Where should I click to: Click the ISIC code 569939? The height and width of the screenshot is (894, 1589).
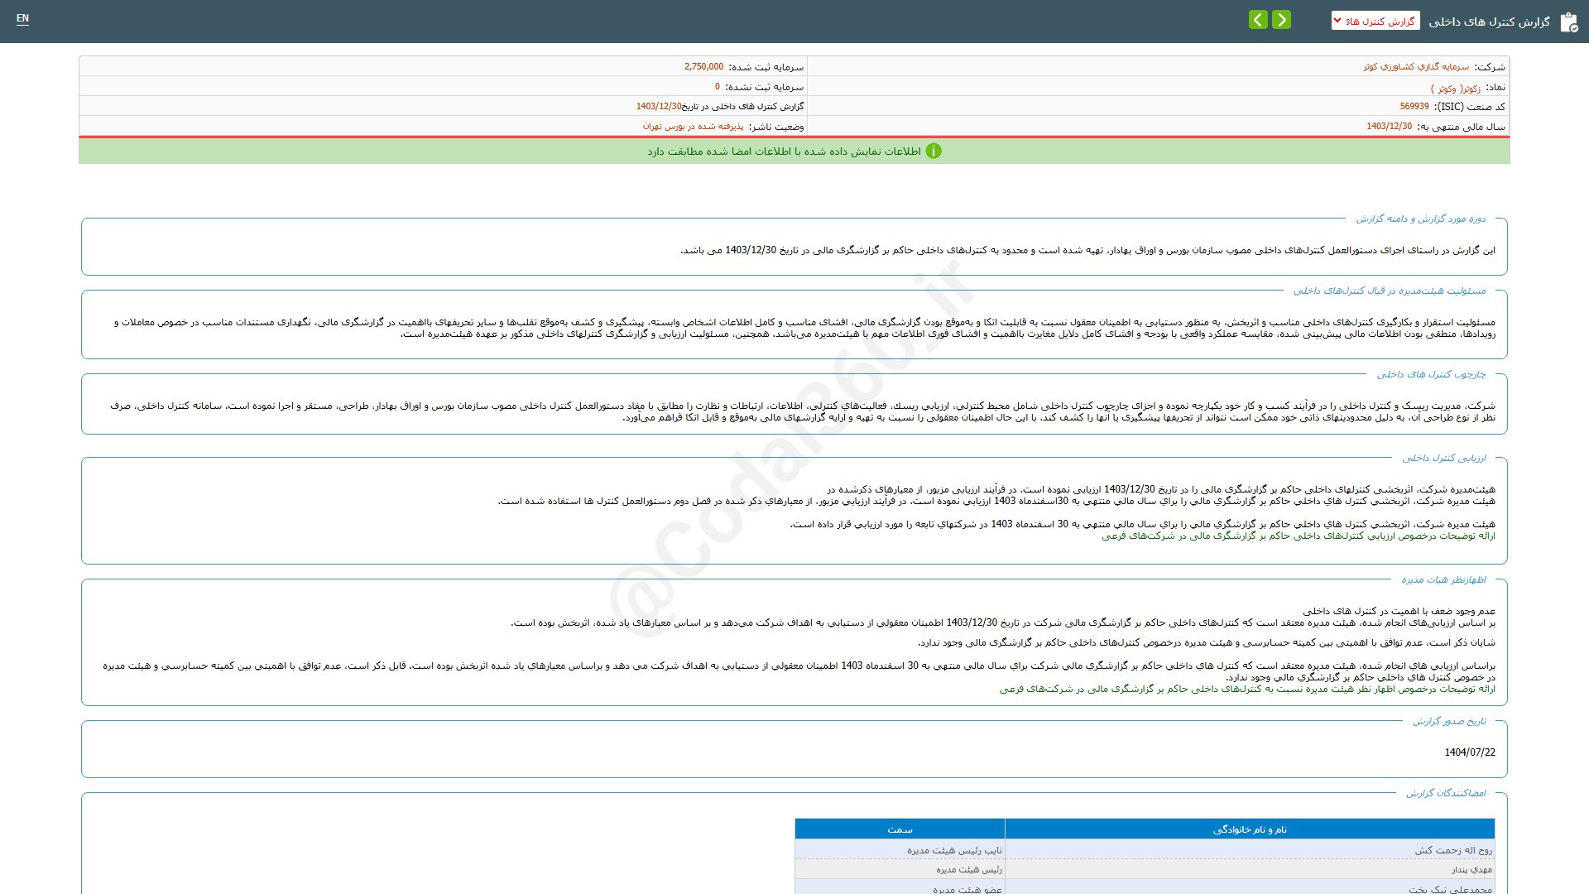1414,107
